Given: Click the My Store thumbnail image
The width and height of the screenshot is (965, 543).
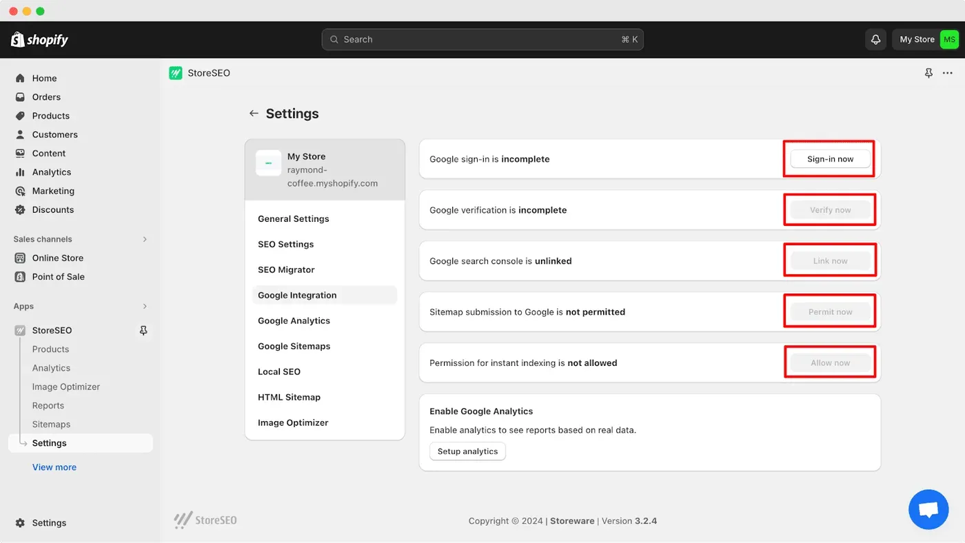Looking at the screenshot, I should (x=268, y=163).
